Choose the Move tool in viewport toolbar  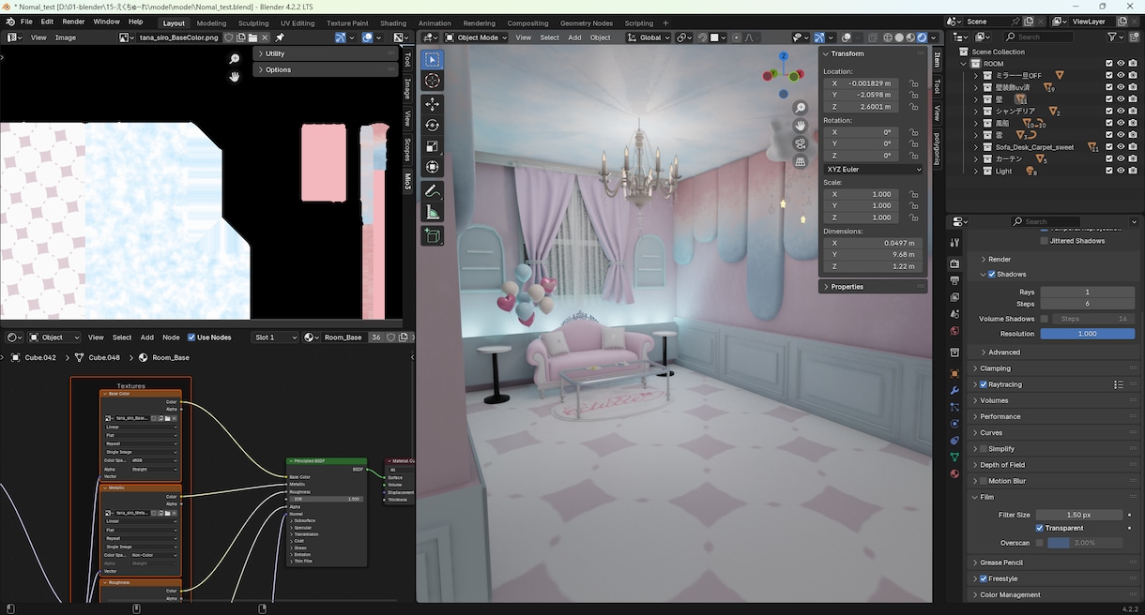tap(433, 104)
